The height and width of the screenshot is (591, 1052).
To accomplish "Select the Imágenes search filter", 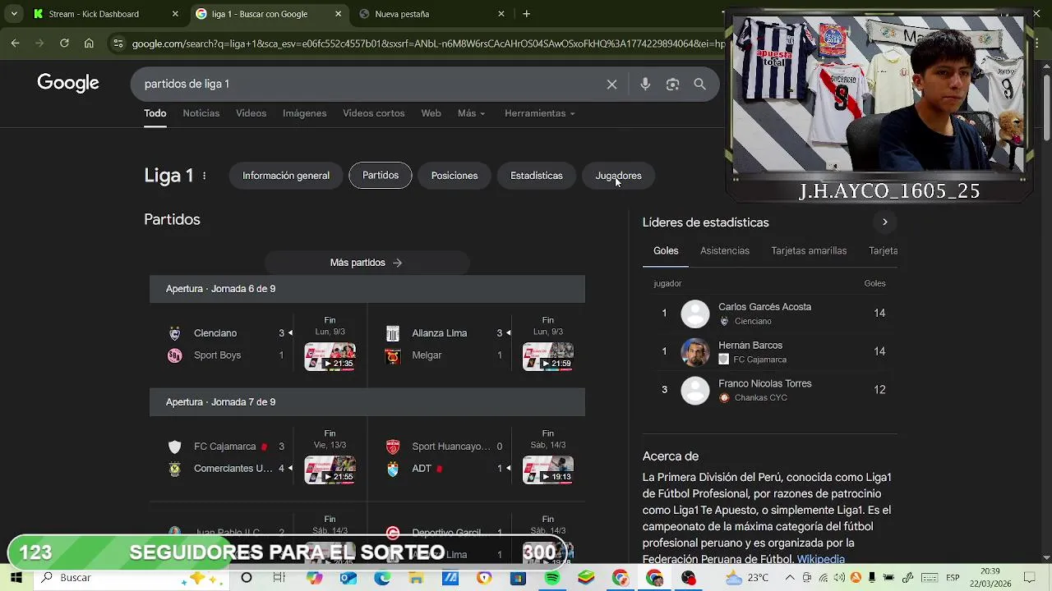I will [x=304, y=113].
